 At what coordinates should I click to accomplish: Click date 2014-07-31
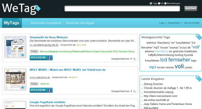[x=73, y=77]
